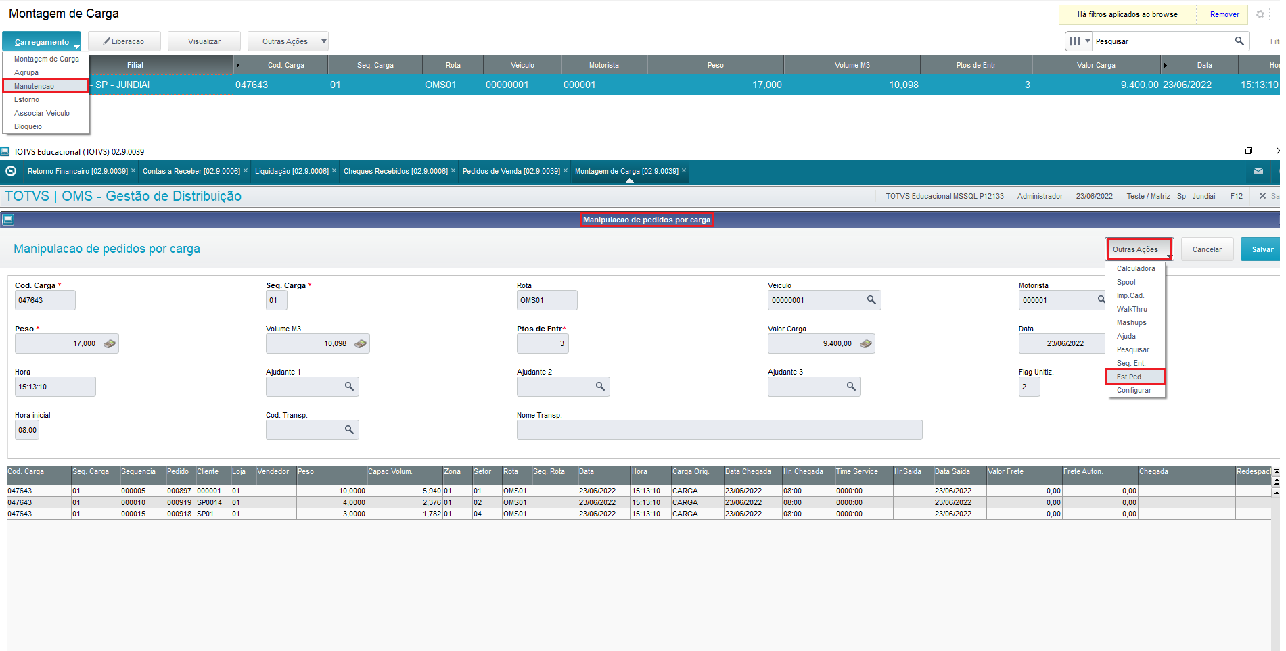Click the Pesquisar search input field

click(1162, 41)
